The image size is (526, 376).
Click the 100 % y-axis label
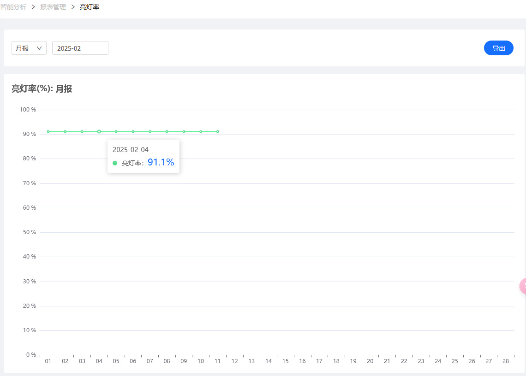point(28,110)
